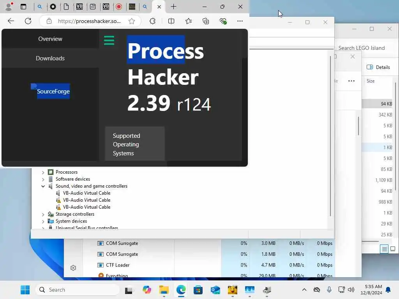Open the browser Extensions icon
Viewport: 399px width, 299px height.
[x=152, y=21]
